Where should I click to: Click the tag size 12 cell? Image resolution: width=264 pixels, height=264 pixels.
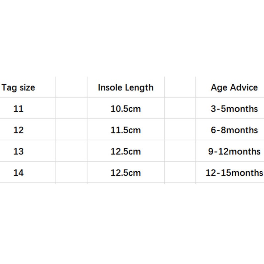(x=18, y=130)
